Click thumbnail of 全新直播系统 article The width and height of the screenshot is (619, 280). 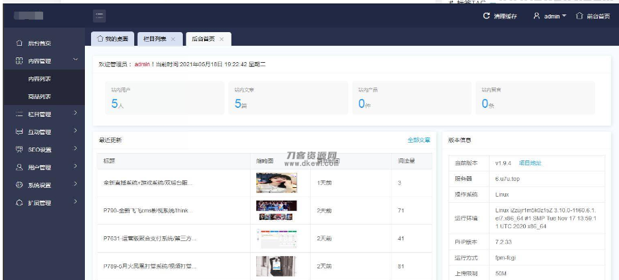click(277, 183)
